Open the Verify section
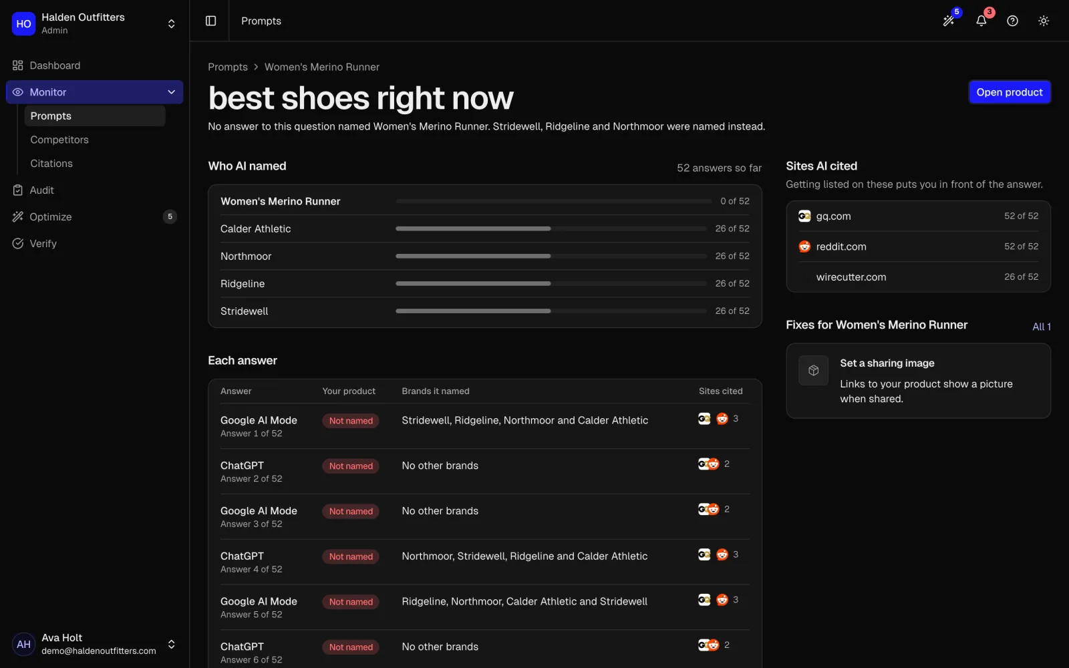Image resolution: width=1069 pixels, height=668 pixels. [x=94, y=243]
